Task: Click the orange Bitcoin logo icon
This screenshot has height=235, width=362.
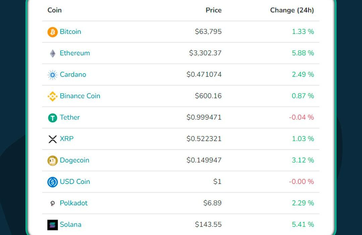Action: pyautogui.click(x=52, y=32)
